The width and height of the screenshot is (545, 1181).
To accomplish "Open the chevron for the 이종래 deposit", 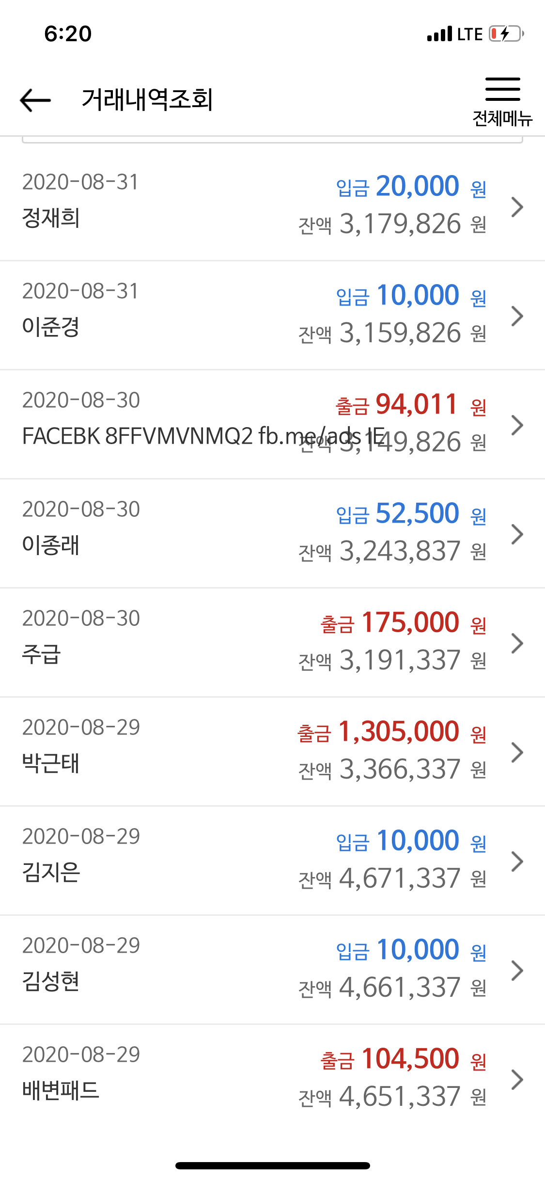I will coord(517,534).
